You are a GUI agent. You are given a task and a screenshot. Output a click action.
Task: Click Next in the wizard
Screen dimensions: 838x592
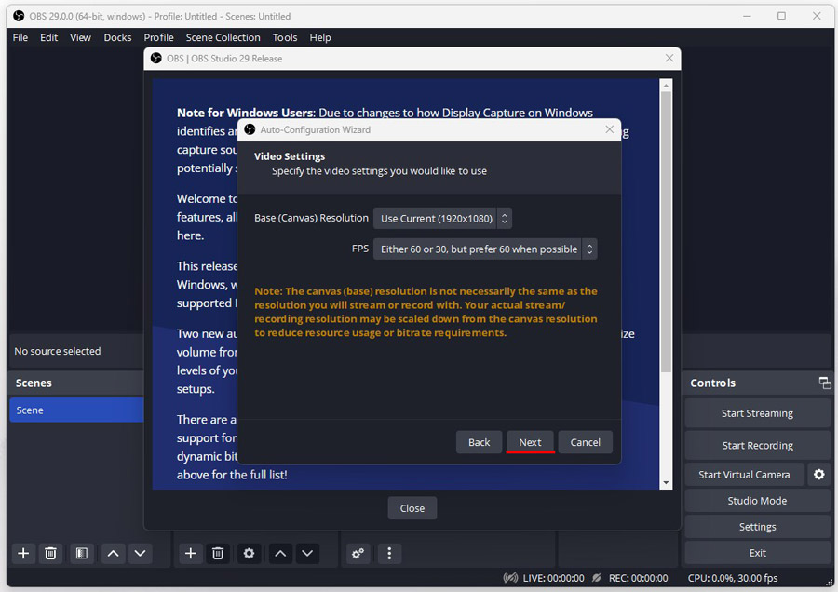[530, 442]
